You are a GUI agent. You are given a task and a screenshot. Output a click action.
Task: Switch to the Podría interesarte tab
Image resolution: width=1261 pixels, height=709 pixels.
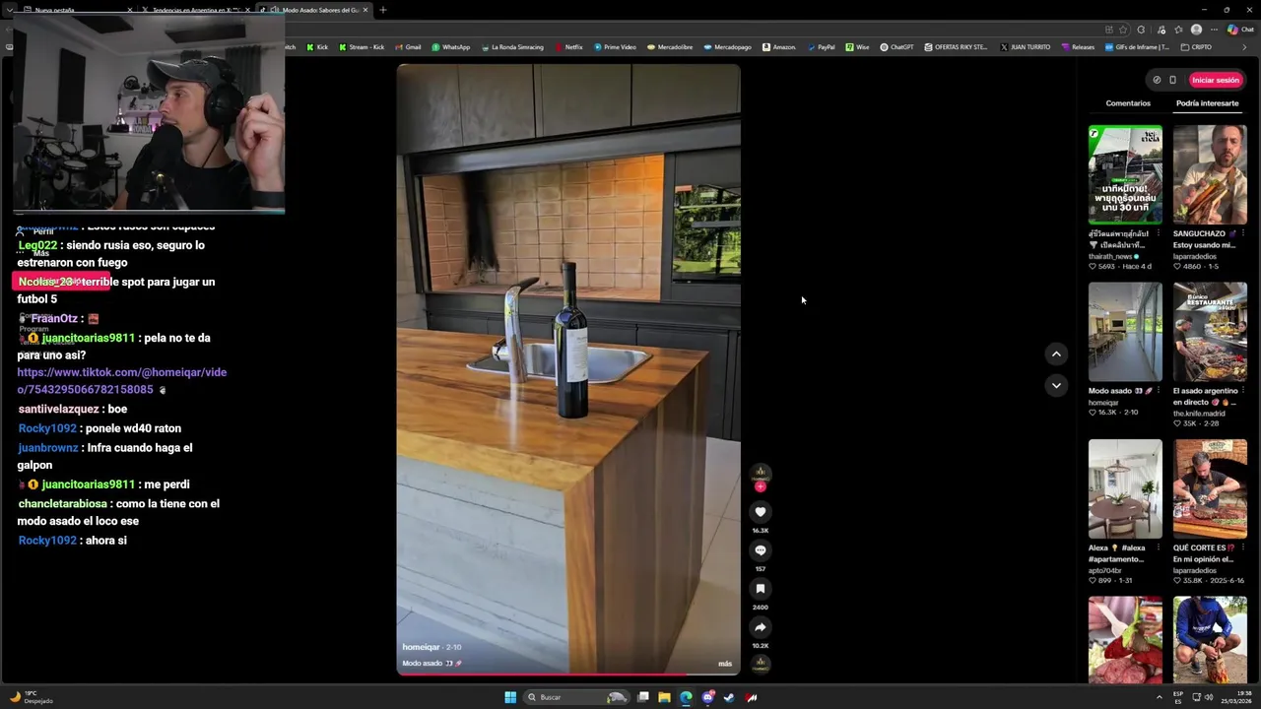coord(1207,103)
